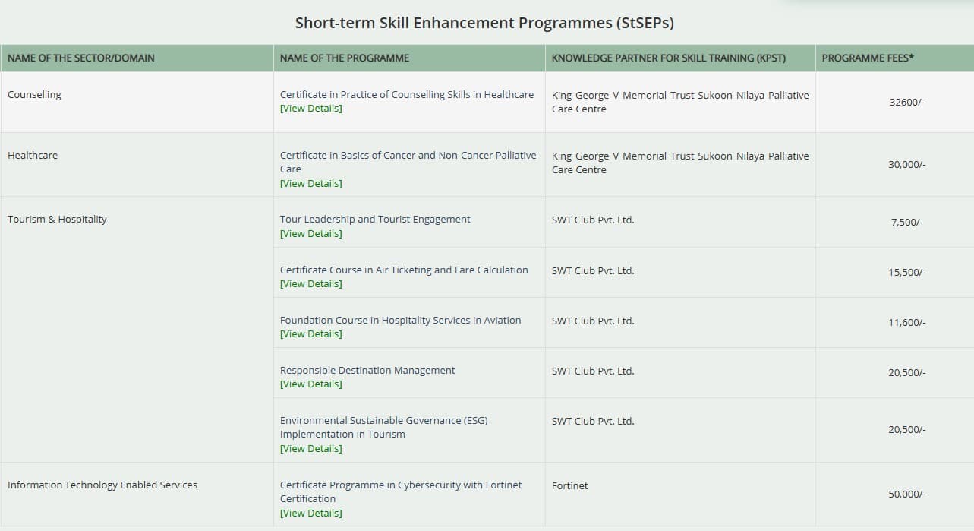Open View Details for Counselling Skills in Healthcare
This screenshot has height=531, width=974.
coord(310,109)
